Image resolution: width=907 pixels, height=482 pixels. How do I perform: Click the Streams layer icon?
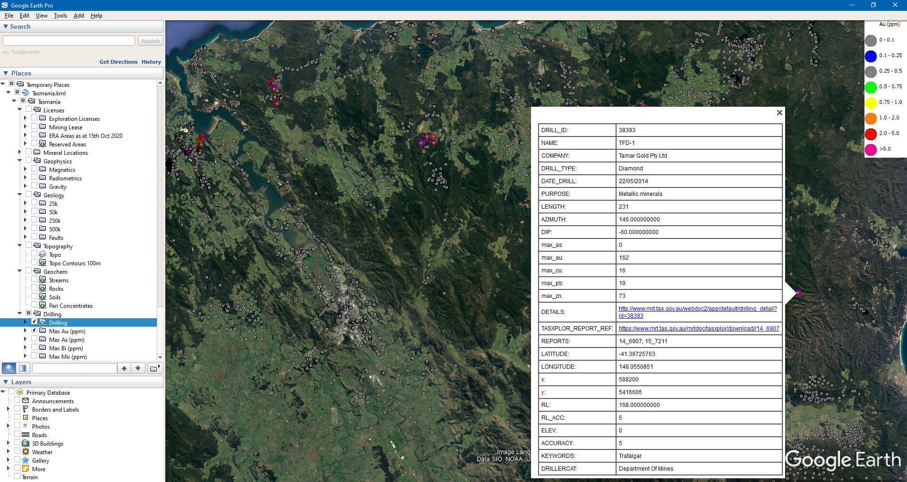[43, 280]
